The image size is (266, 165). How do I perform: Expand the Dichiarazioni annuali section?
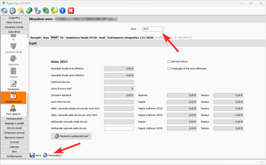tap(14, 133)
